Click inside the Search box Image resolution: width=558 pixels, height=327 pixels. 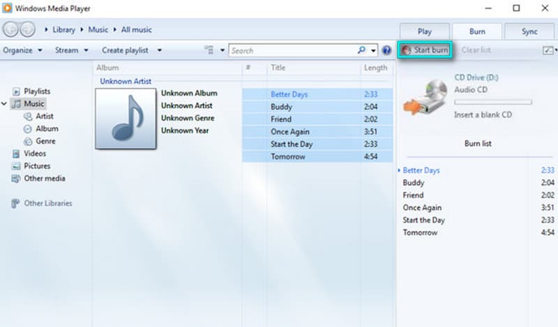click(292, 50)
